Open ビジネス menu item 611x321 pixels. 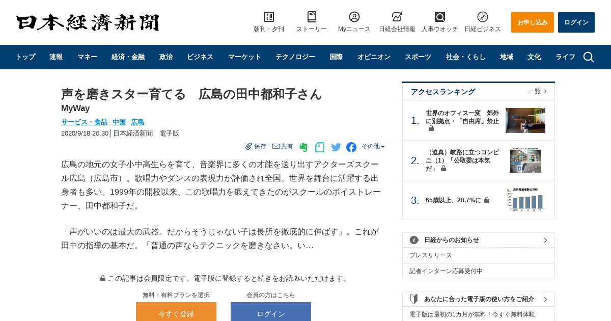[200, 57]
